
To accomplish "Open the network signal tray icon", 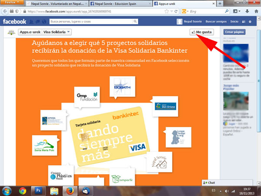I will (x=233, y=191).
